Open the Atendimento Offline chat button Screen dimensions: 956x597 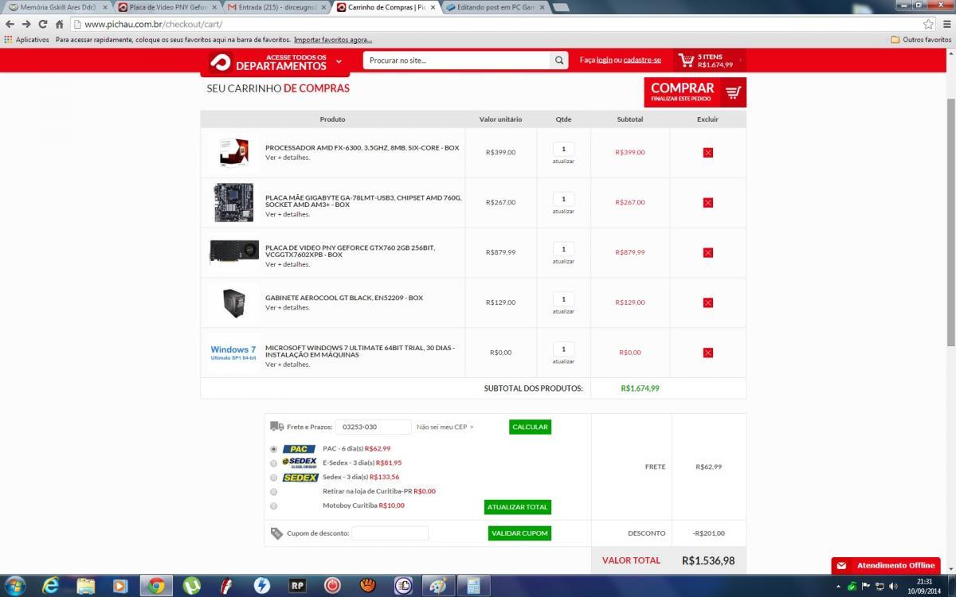click(886, 565)
